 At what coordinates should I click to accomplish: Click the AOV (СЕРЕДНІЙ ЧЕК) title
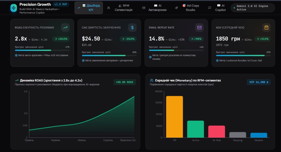tap(230, 27)
